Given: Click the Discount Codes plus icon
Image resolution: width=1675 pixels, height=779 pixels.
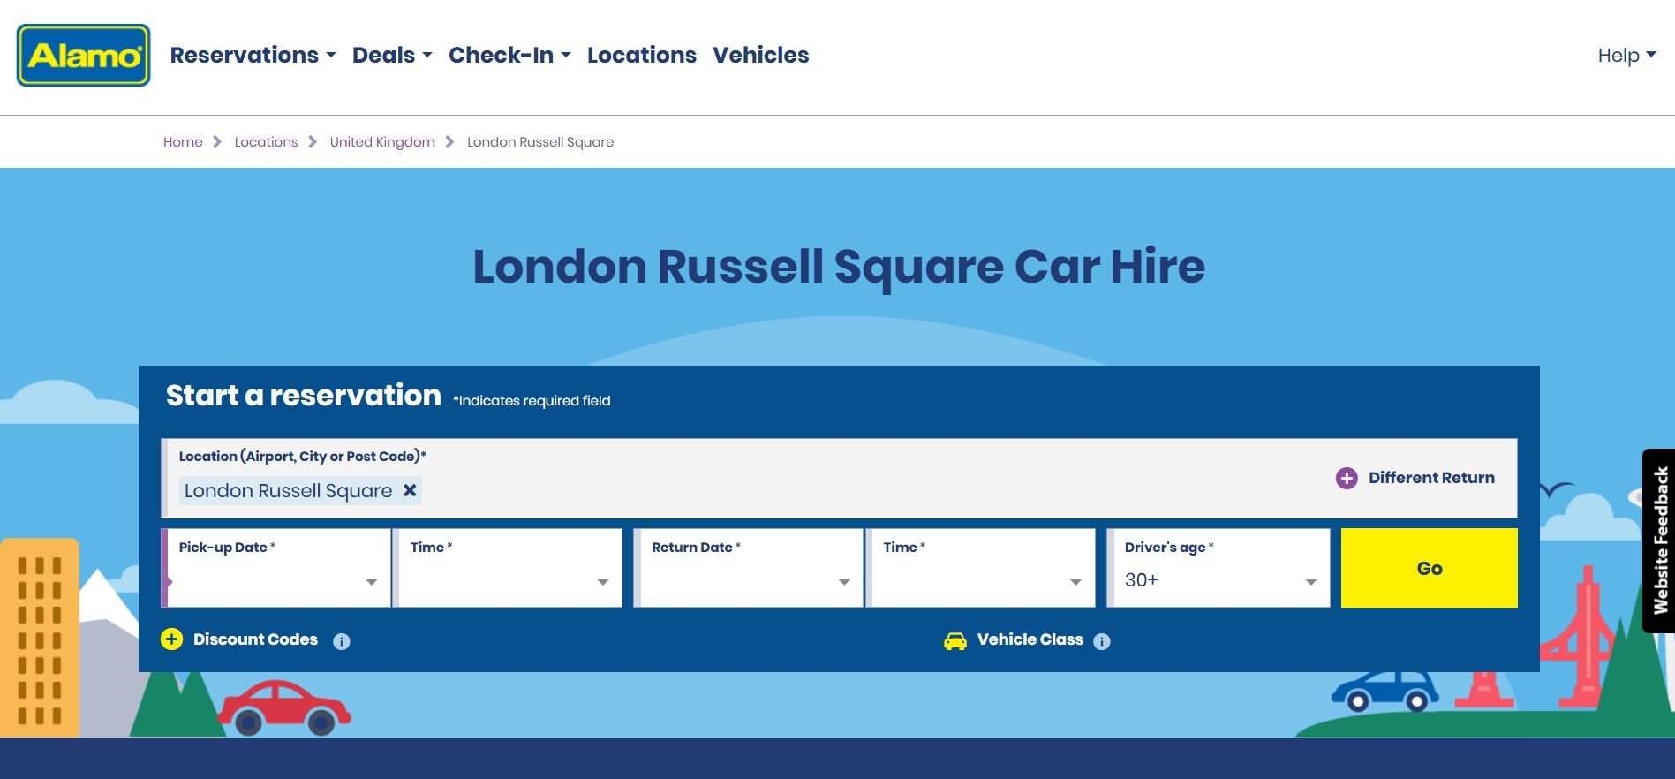Looking at the screenshot, I should point(171,639).
